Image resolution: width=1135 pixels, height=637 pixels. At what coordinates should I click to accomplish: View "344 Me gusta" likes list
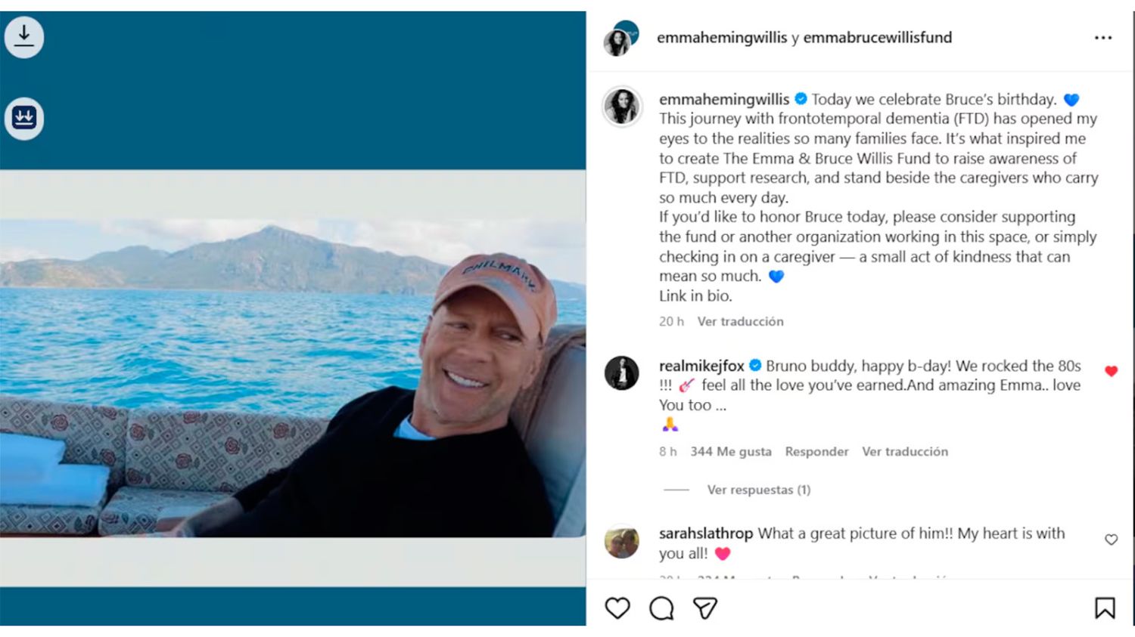730,451
